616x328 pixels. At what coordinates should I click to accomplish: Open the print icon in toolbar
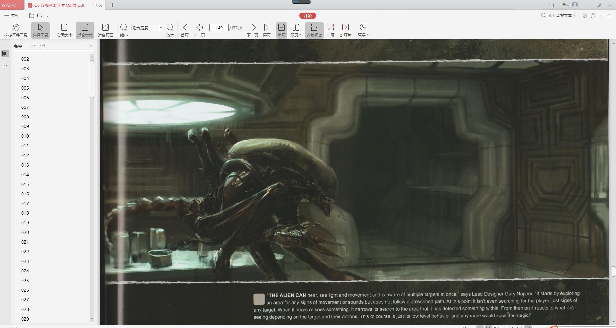40,16
